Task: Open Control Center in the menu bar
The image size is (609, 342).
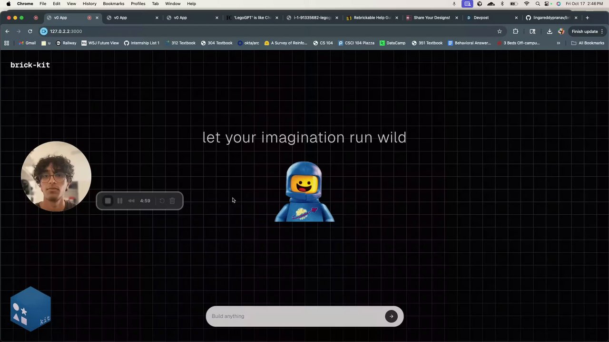Action: [549, 4]
